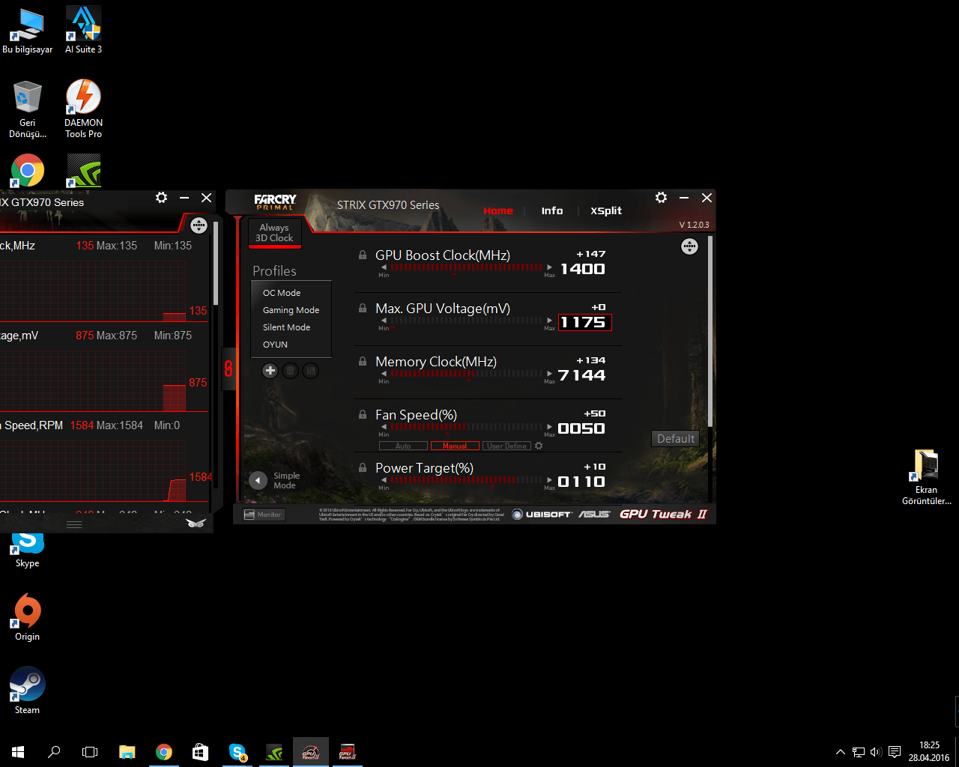
Task: Decrease GPU Boost Clock with left arrow
Action: coord(384,267)
